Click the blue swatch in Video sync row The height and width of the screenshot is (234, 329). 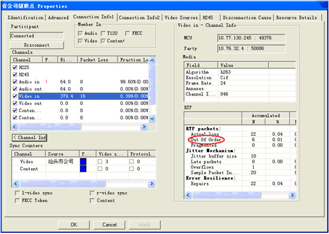click(x=83, y=162)
